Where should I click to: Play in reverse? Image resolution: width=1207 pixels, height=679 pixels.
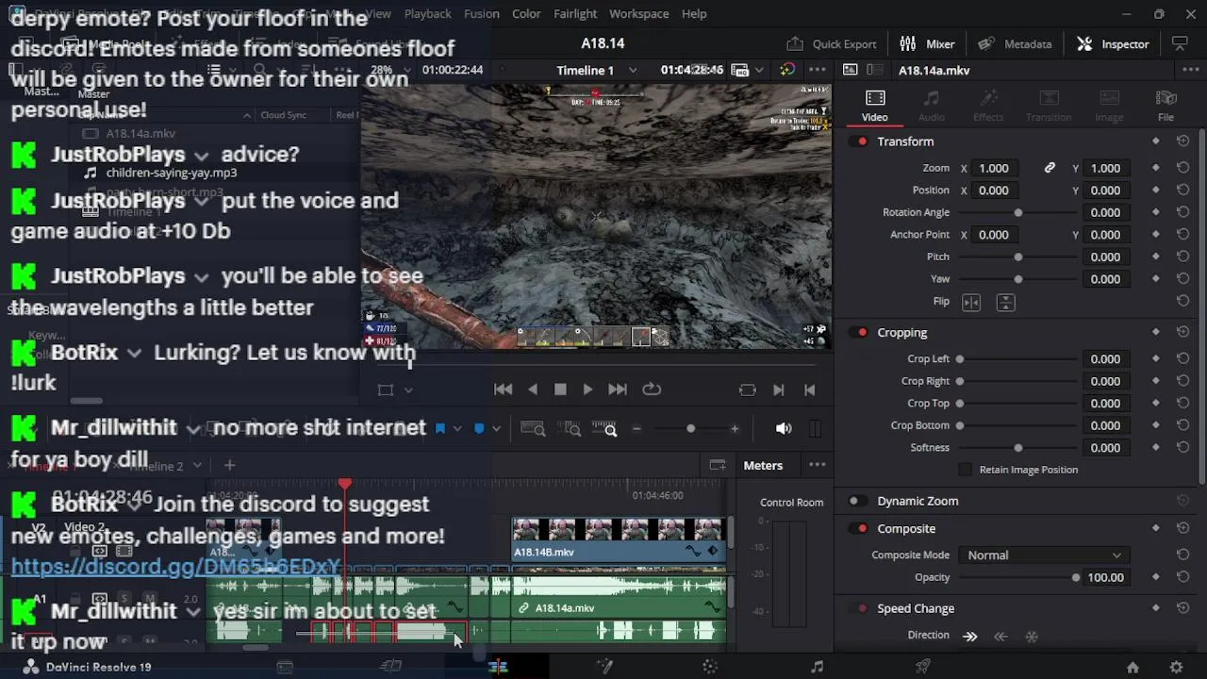click(533, 389)
